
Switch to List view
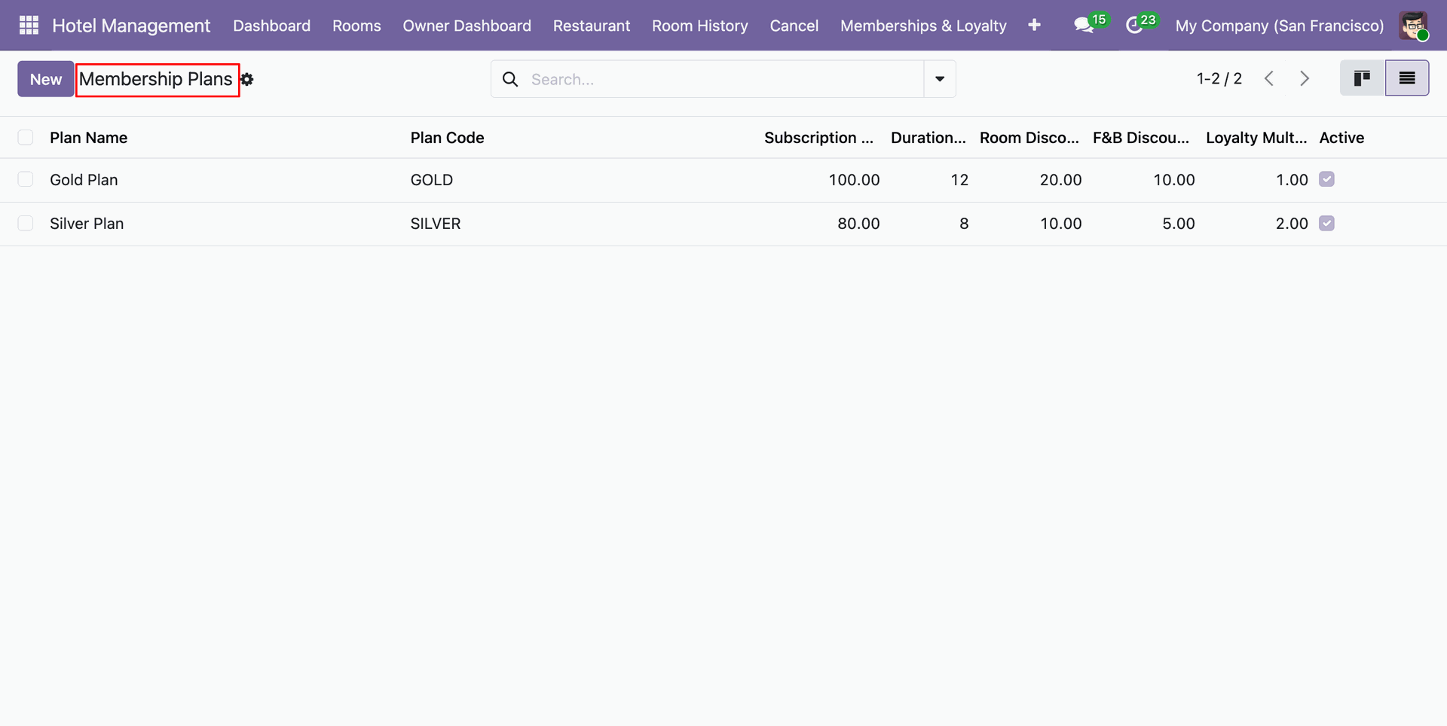pyautogui.click(x=1407, y=78)
